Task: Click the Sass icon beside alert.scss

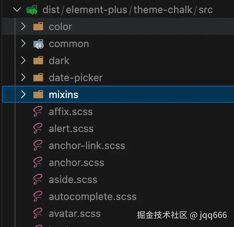Action: pos(37,129)
